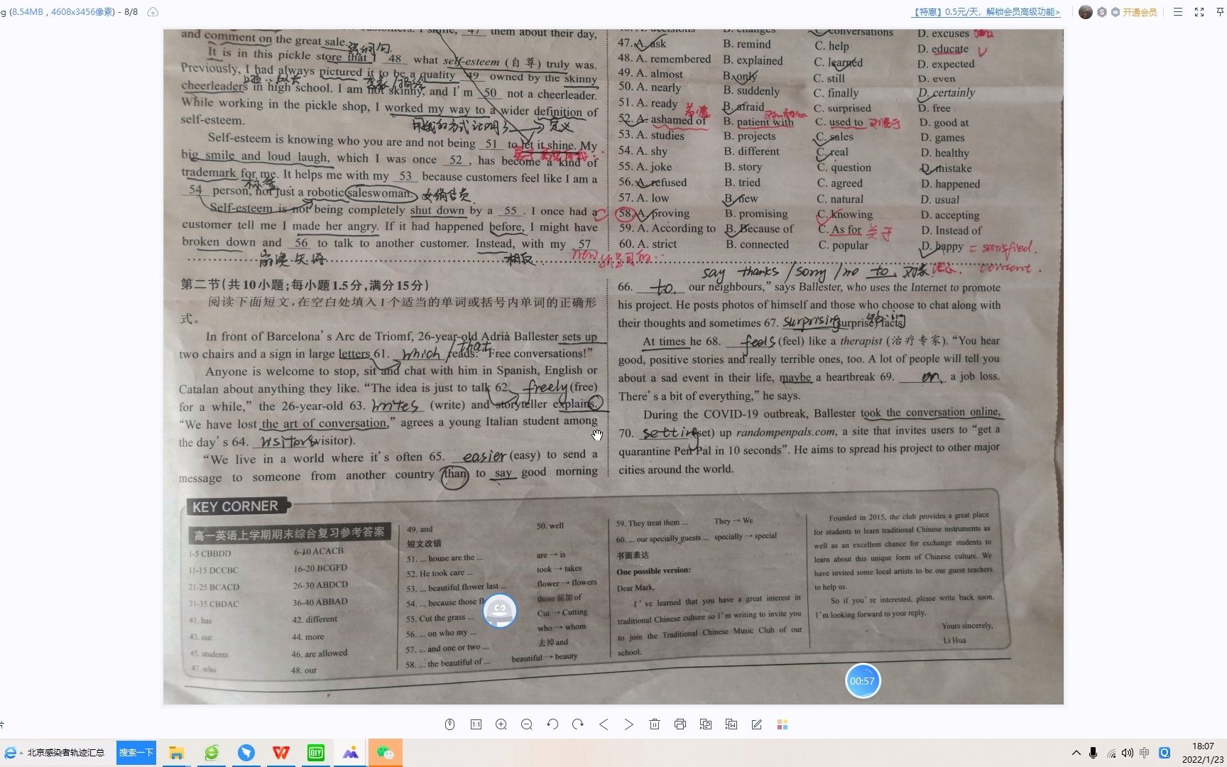Open iQIYI app from taskbar

pyautogui.click(x=316, y=753)
